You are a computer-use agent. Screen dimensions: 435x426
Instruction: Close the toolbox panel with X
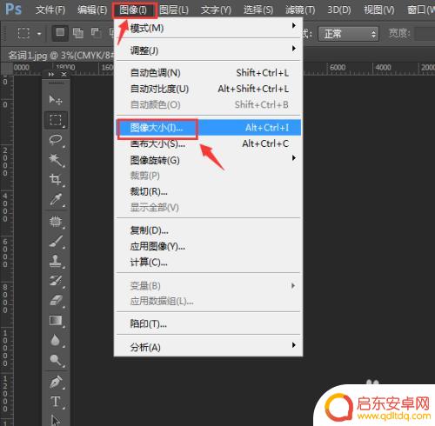(x=64, y=75)
